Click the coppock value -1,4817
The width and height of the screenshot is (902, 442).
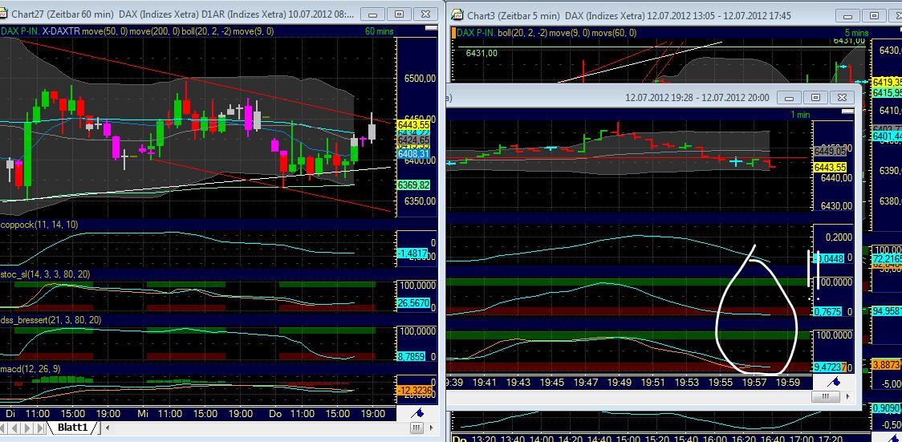(x=413, y=253)
